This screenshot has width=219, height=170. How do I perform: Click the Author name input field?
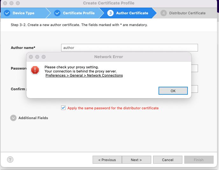129,48
